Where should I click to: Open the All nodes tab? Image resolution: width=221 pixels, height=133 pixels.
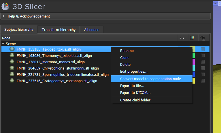tap(92, 30)
